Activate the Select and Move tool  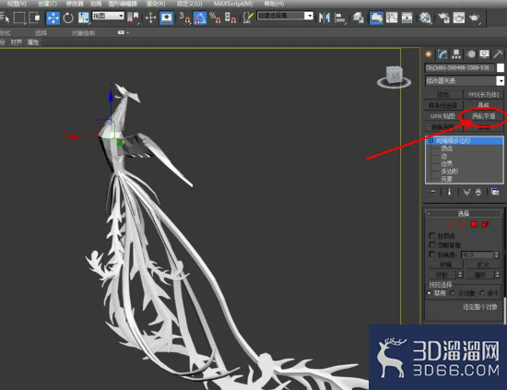(x=53, y=18)
